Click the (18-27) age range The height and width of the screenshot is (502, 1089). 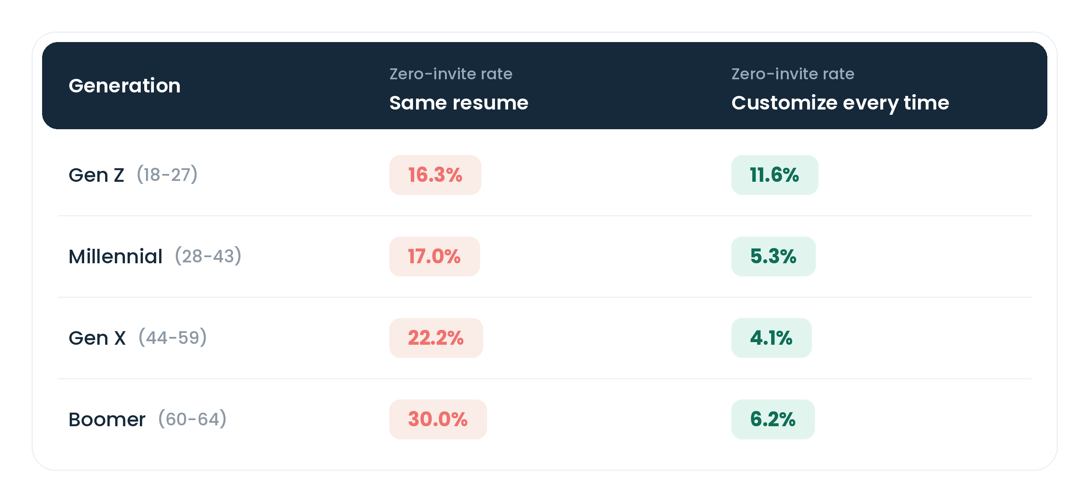click(167, 174)
